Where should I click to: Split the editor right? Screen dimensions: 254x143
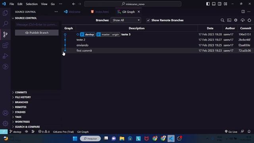click(243, 12)
